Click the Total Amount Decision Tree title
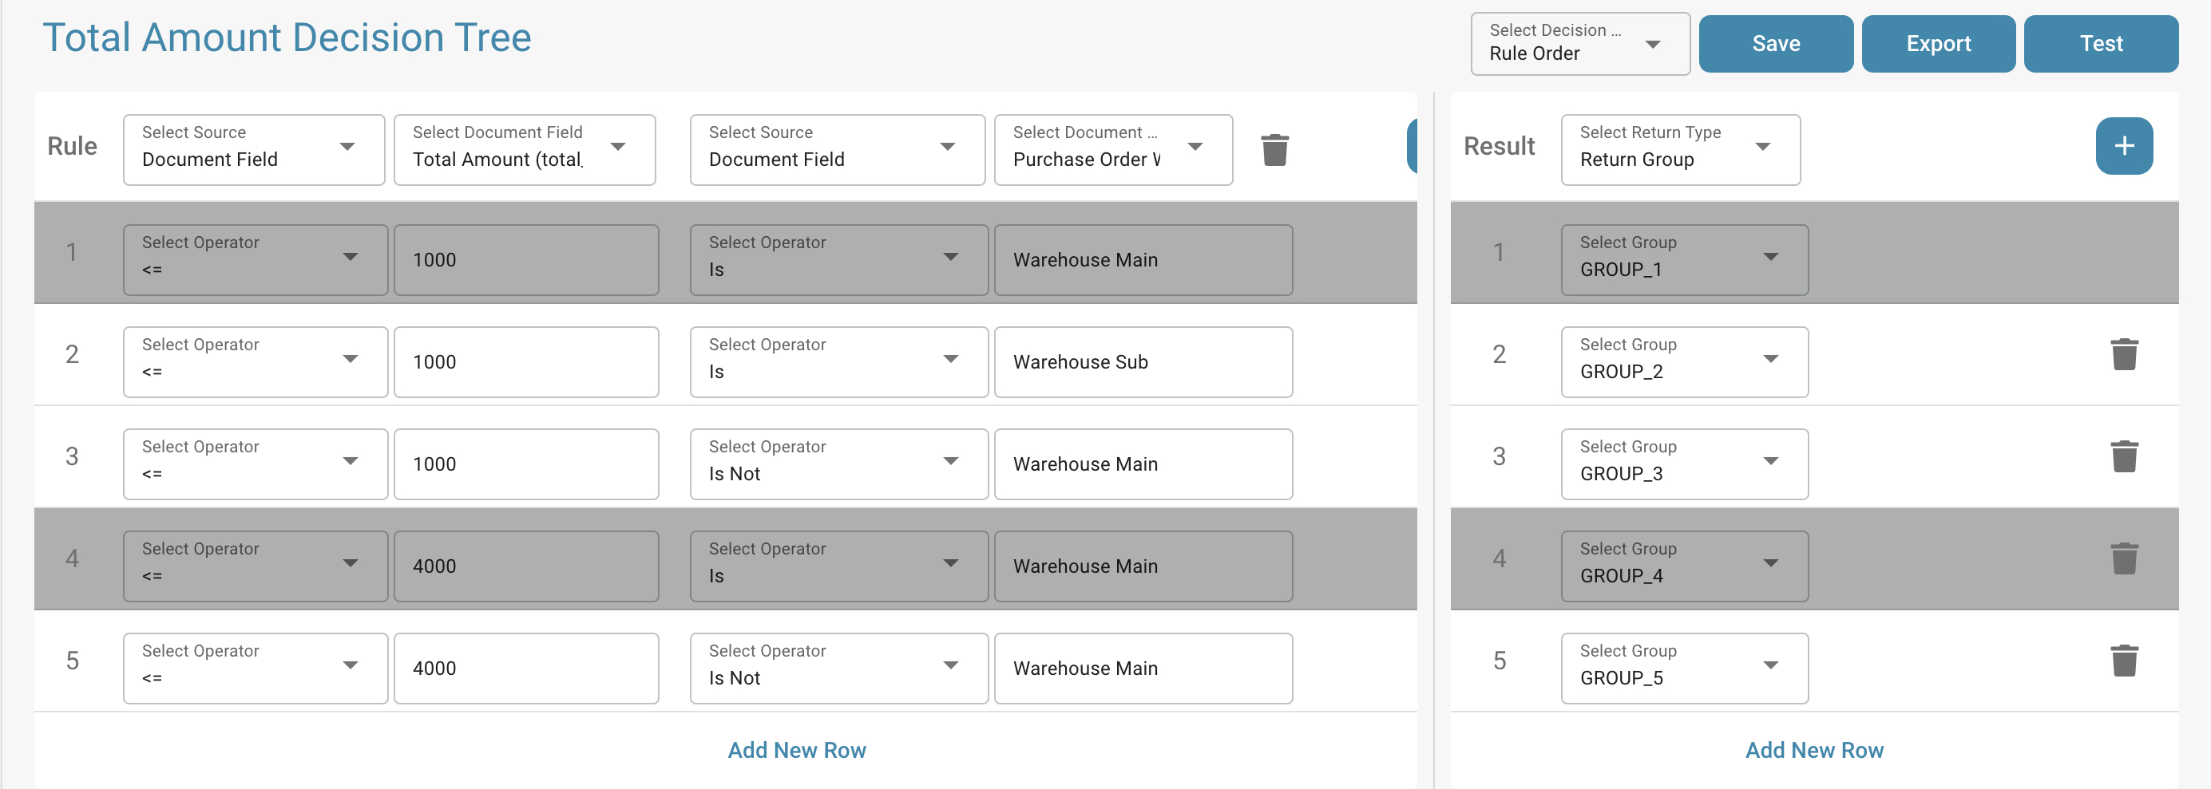 (x=287, y=37)
